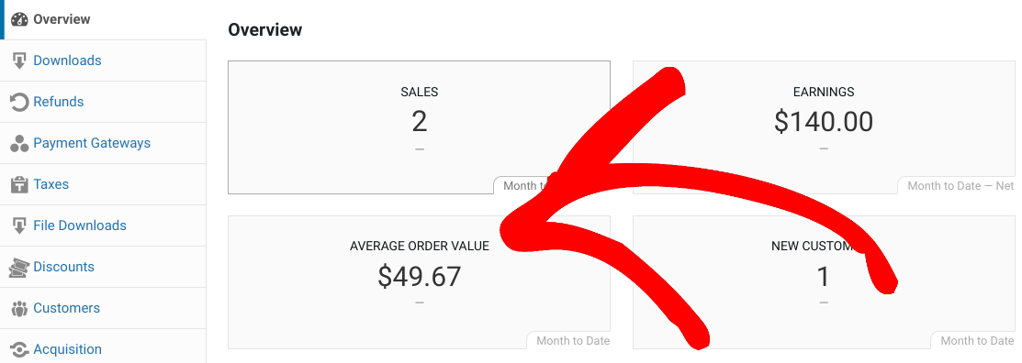Screen dimensions: 1022x363
Task: Click the Customers people icon
Action: [x=19, y=308]
